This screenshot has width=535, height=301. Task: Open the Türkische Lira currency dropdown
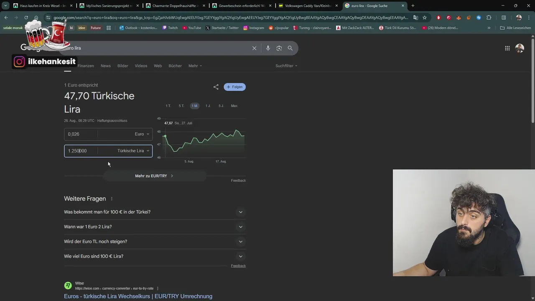click(133, 151)
